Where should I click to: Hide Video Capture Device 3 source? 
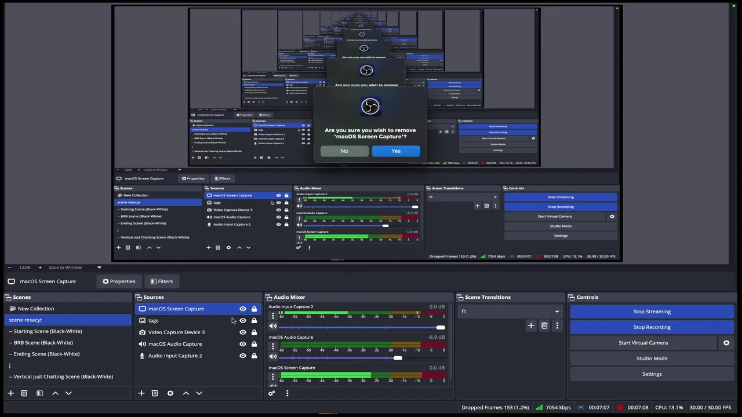click(x=243, y=332)
